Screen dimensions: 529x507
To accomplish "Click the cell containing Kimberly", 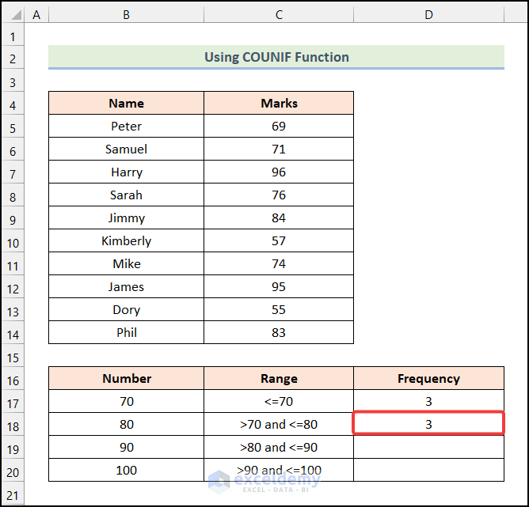I will click(126, 241).
